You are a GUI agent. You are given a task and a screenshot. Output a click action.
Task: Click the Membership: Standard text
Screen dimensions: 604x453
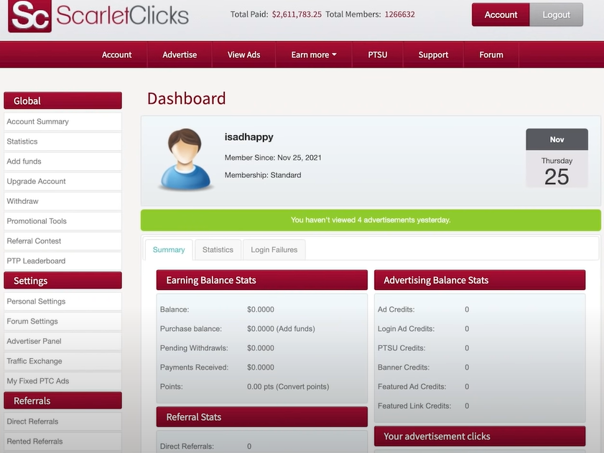[263, 175]
